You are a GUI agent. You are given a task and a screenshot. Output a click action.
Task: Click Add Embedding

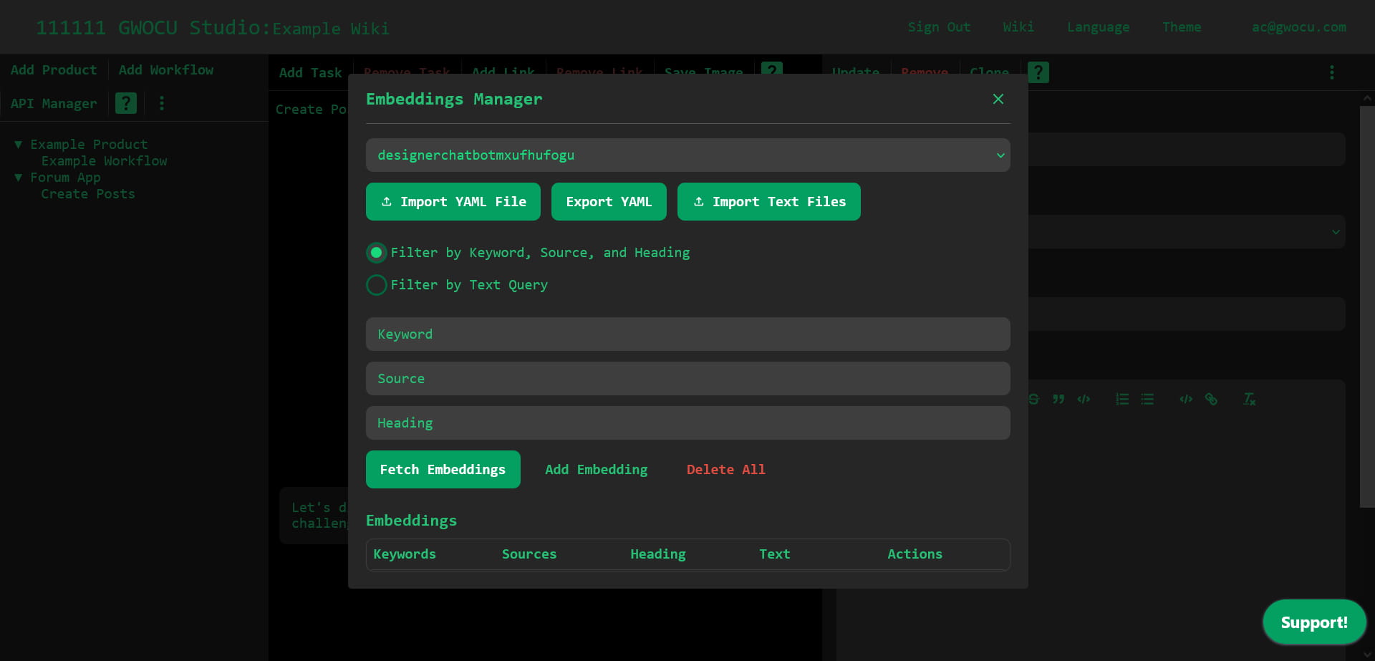(596, 469)
